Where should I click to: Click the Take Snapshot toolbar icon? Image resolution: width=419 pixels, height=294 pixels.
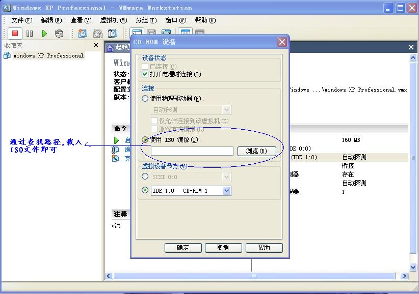tap(83, 34)
